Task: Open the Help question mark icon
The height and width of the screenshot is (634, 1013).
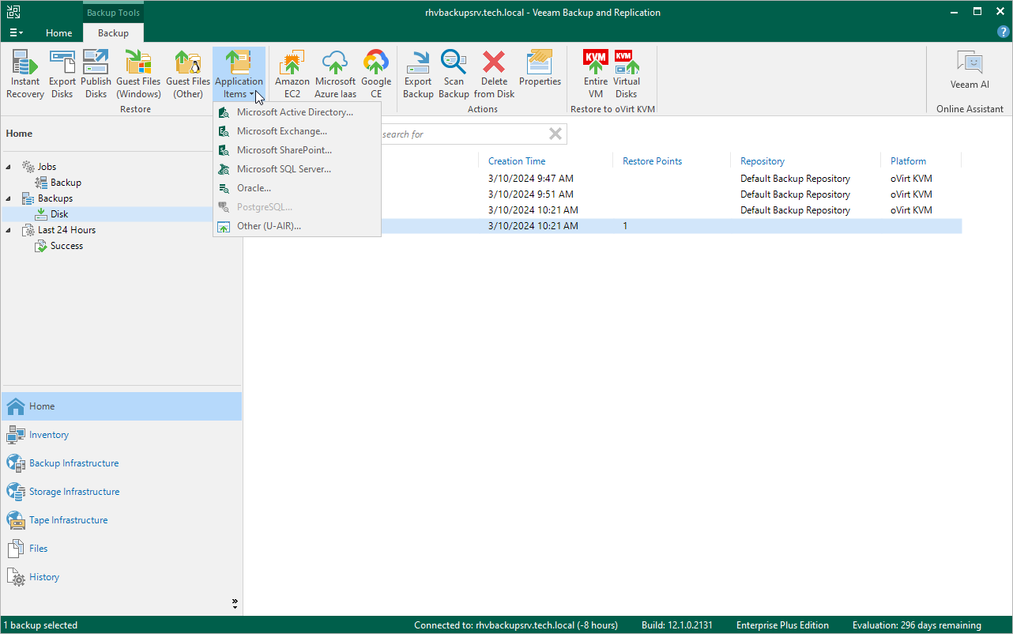Action: point(1004,32)
